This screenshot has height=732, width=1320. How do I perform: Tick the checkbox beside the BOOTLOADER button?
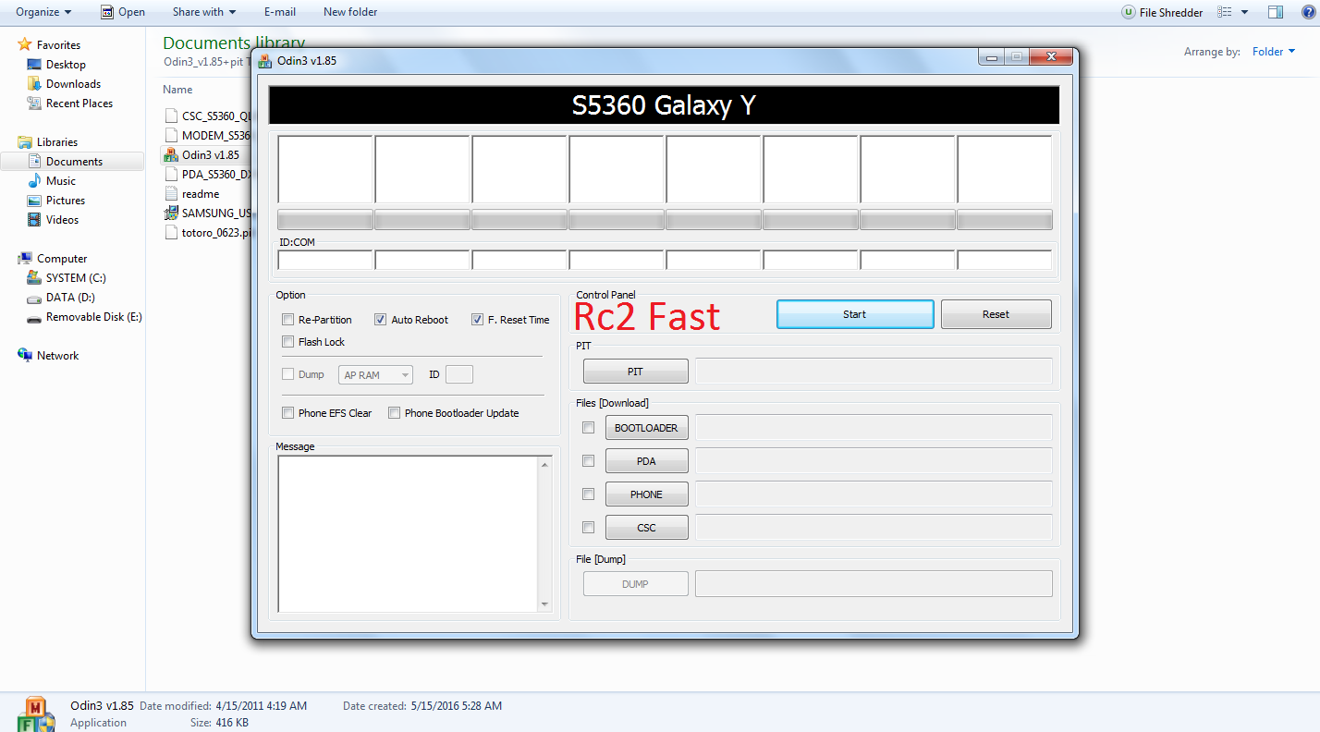(588, 428)
